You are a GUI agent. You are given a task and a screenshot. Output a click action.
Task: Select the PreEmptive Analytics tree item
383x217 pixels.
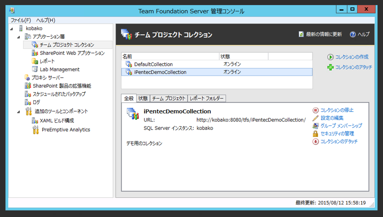click(x=66, y=130)
